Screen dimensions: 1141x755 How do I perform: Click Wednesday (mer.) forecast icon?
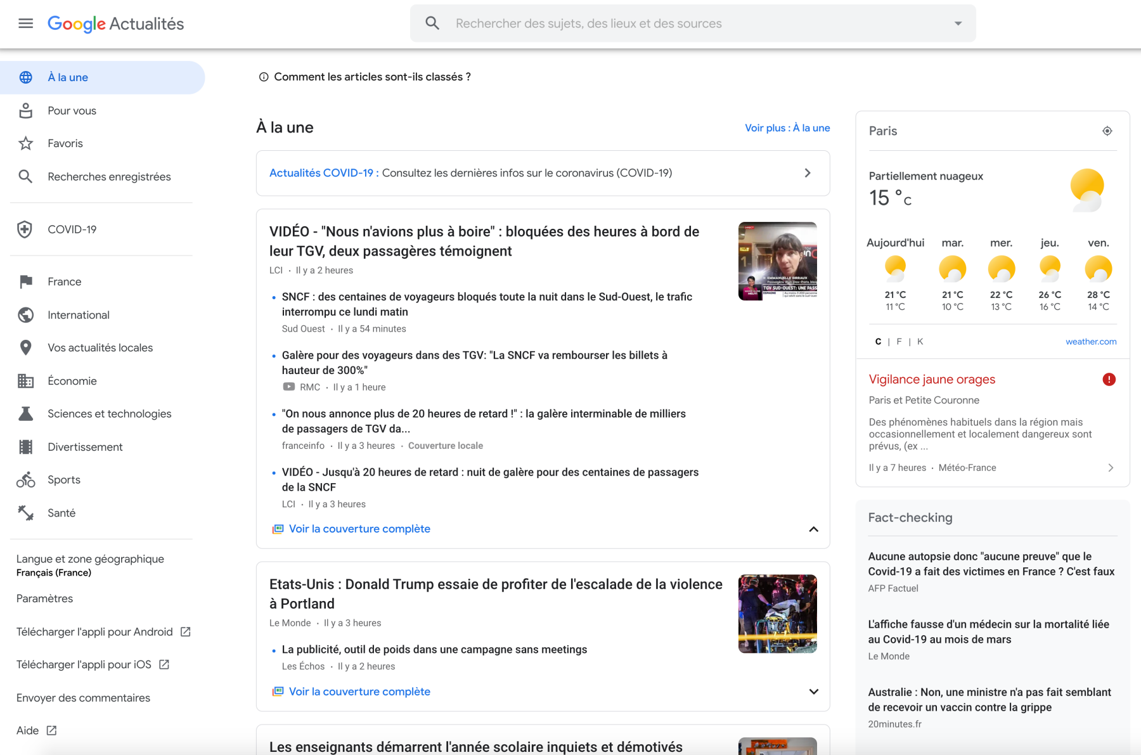click(x=1001, y=269)
